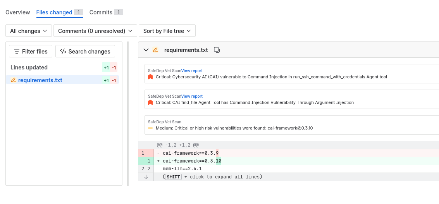Open the Overview tab
The width and height of the screenshot is (439, 204).
click(x=18, y=12)
